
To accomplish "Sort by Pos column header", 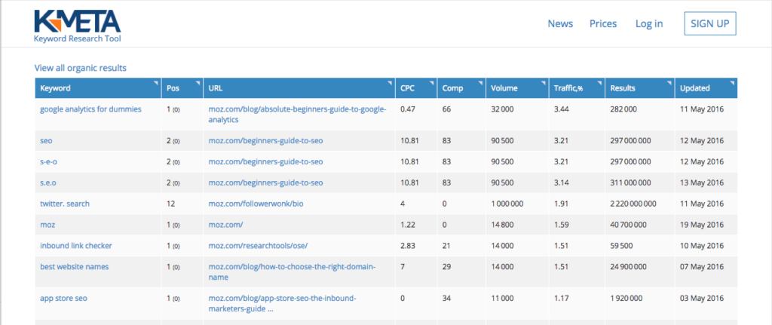I will 182,88.
